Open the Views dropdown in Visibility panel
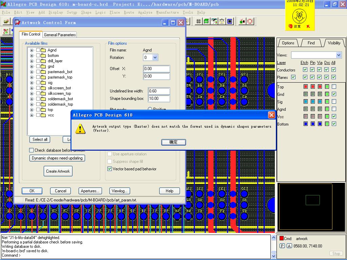 (x=339, y=55)
